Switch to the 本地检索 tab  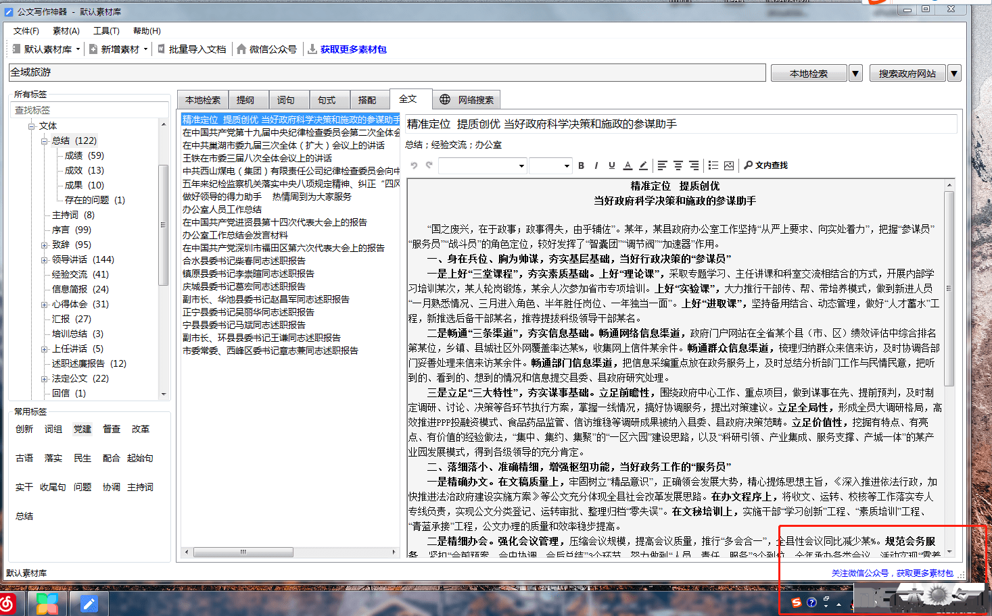[x=203, y=100]
